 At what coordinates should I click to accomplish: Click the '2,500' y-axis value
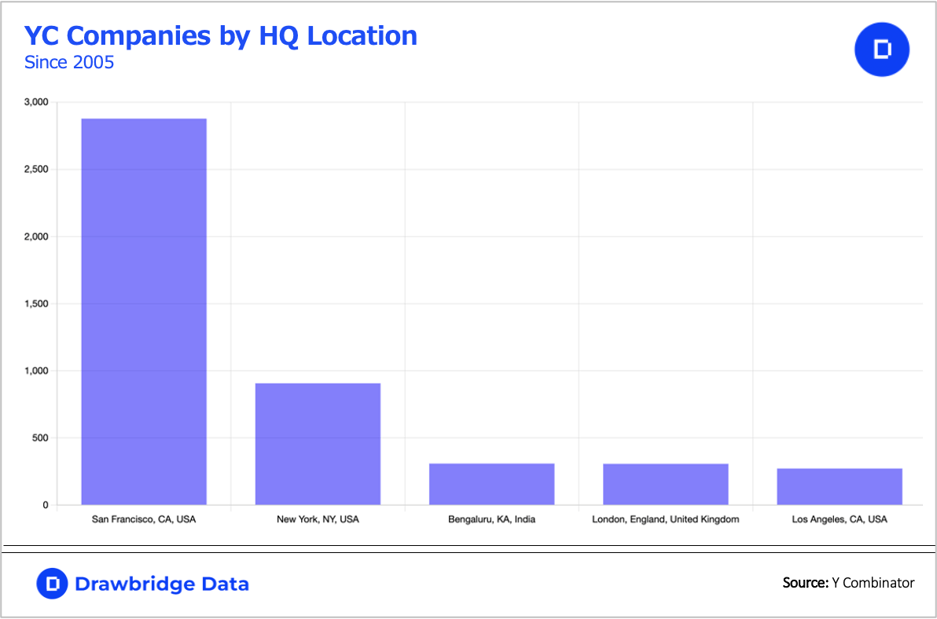click(x=36, y=170)
